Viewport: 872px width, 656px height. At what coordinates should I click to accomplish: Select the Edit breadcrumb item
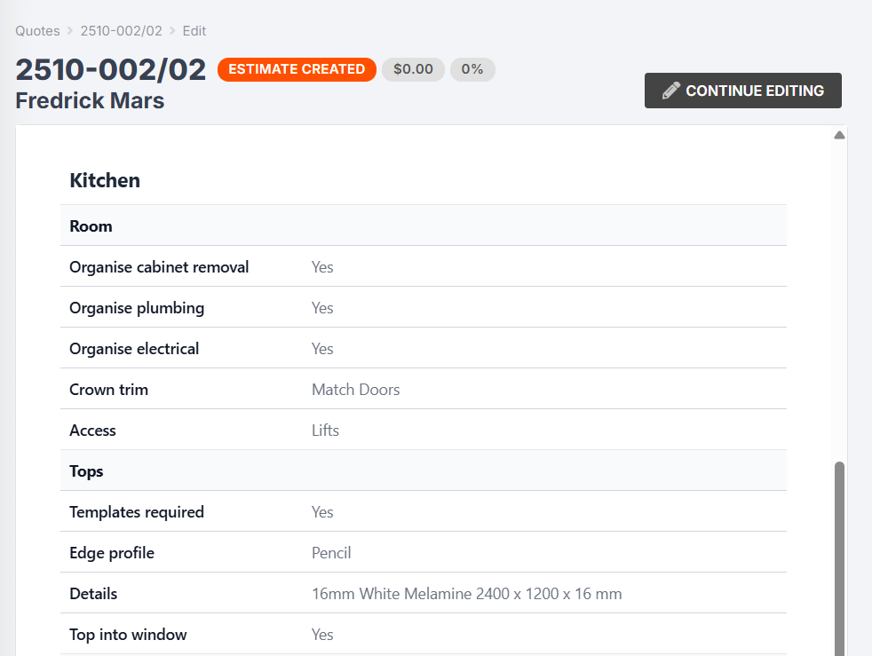194,30
